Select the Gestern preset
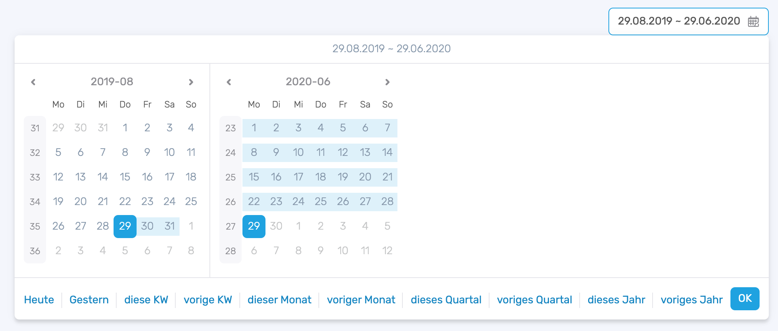Image resolution: width=778 pixels, height=331 pixels. 89,300
